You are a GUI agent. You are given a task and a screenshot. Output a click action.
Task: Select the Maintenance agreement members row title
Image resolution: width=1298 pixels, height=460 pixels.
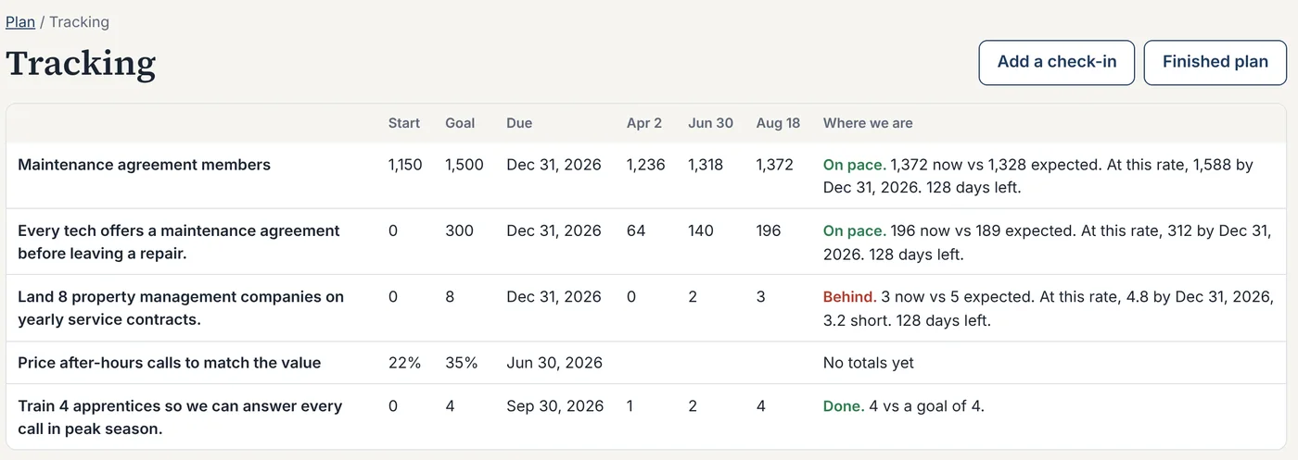click(144, 165)
